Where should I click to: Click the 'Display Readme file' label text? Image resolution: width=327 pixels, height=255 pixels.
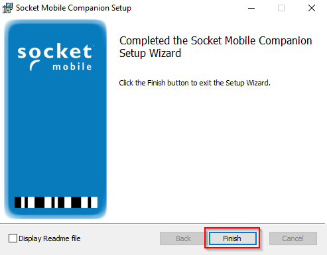click(50, 238)
